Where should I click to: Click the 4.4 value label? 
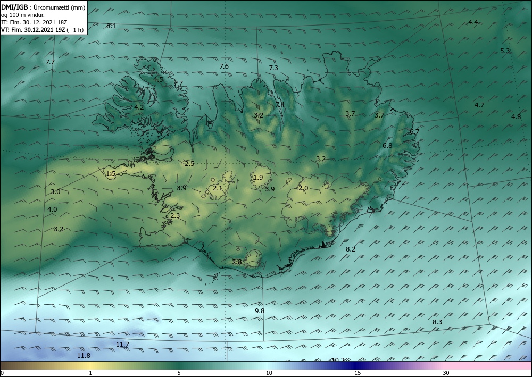coord(473,22)
